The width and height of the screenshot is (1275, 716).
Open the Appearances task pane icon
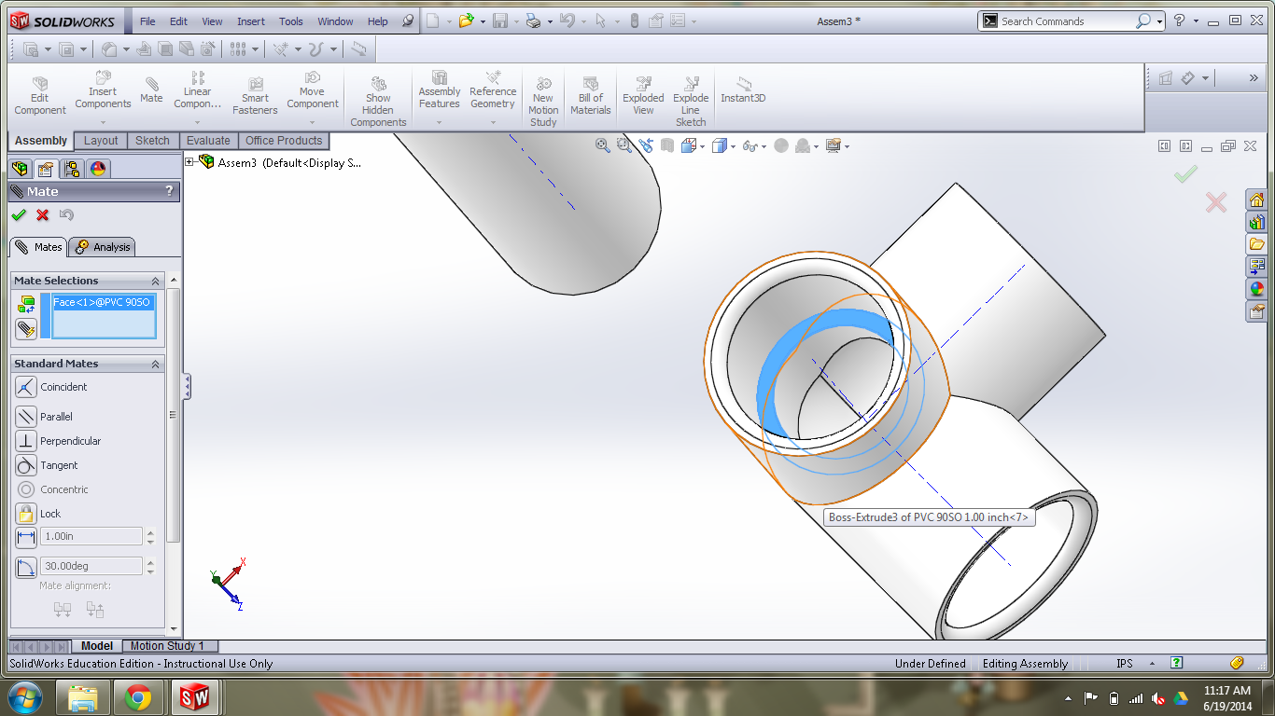[x=1256, y=289]
